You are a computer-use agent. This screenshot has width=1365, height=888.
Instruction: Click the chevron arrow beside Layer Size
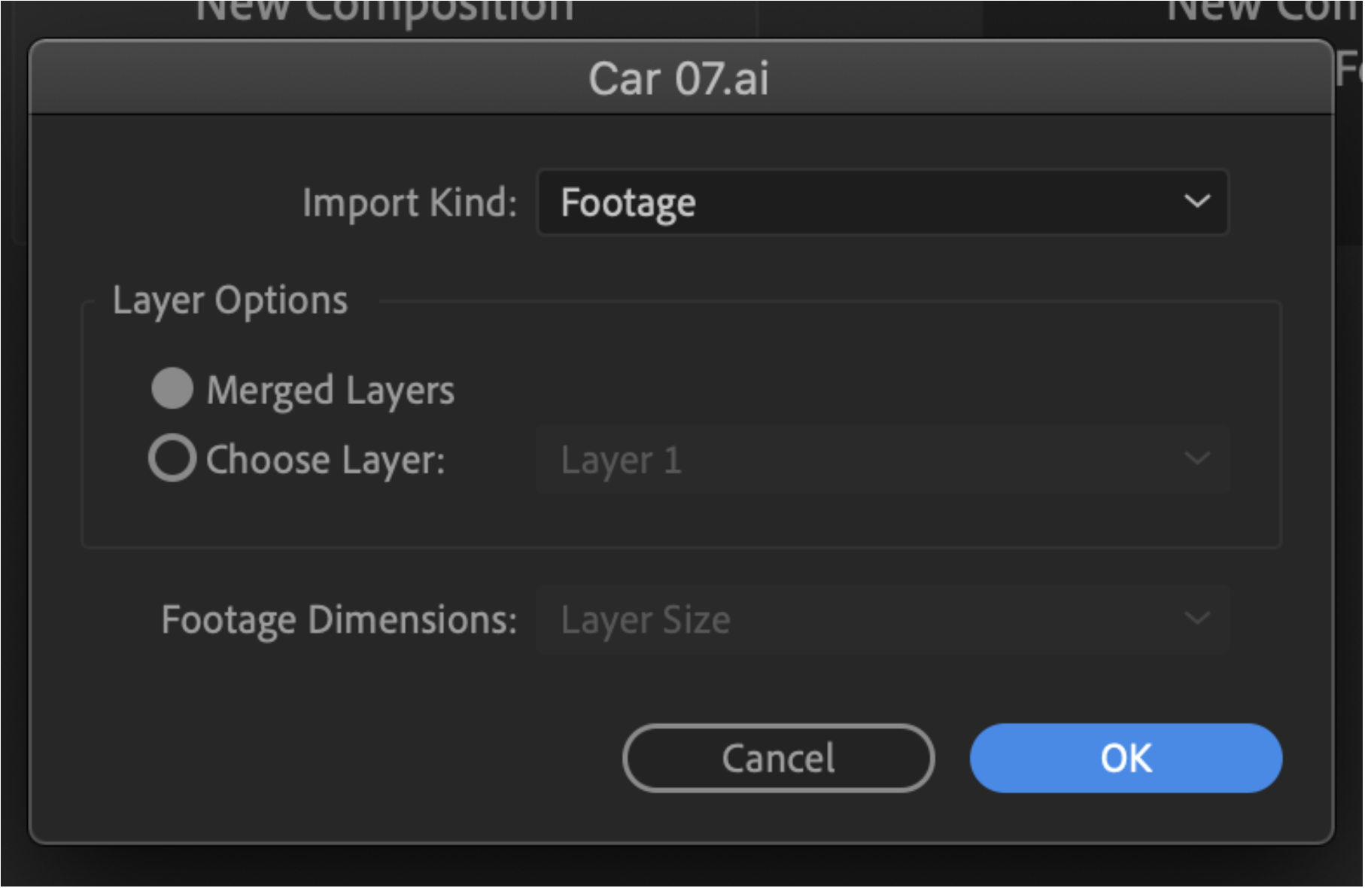pos(1196,619)
